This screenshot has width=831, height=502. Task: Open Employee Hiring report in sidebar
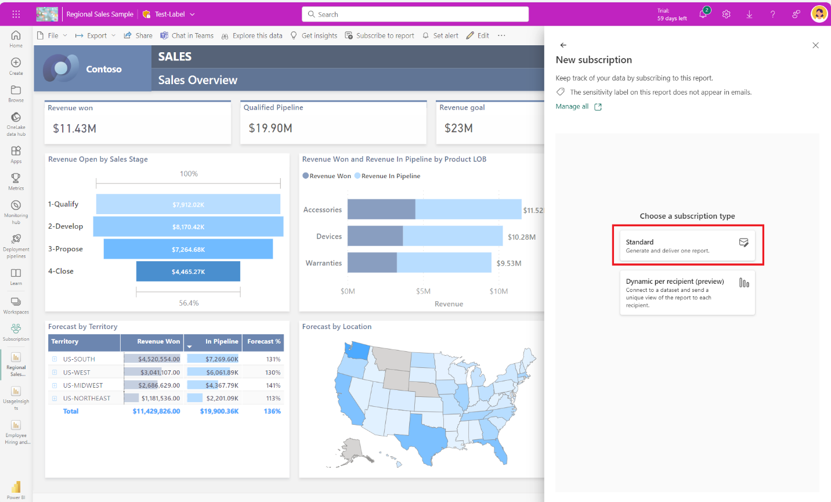pos(17,432)
